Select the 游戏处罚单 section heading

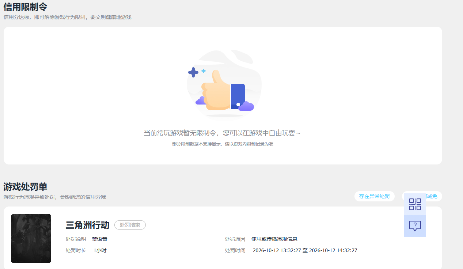(25, 187)
